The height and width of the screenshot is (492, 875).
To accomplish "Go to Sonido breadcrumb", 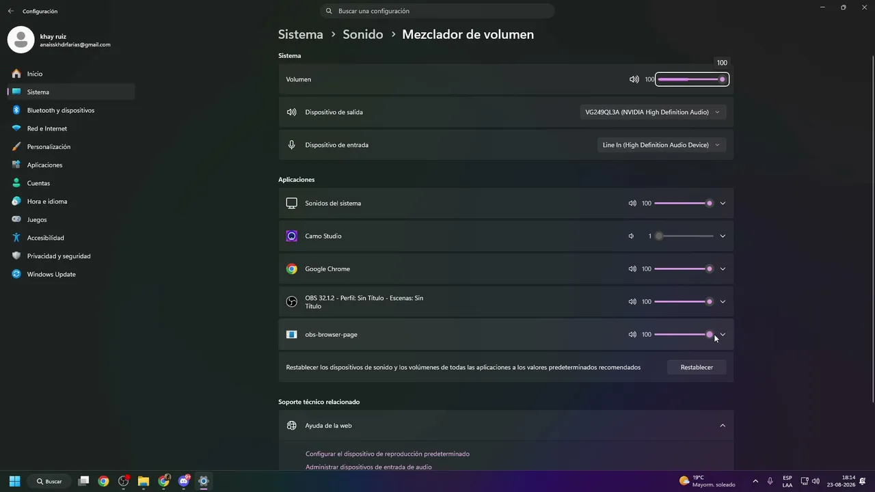I will (x=363, y=34).
